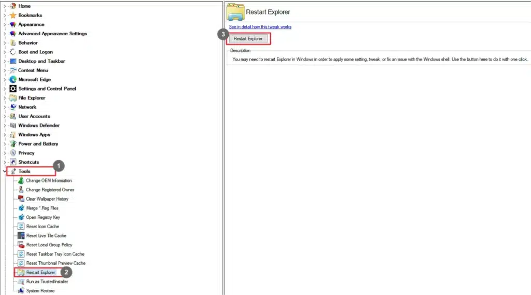The width and height of the screenshot is (531, 295).
Task: Click the Reset Icon Cache icon
Action: (x=21, y=226)
